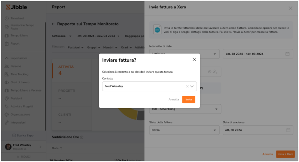This screenshot has height=162, width=299.
Task: Open Posizioni settings item
Action: 16,98
